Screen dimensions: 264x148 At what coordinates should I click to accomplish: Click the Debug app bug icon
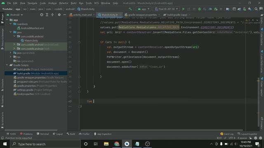click(199, 9)
